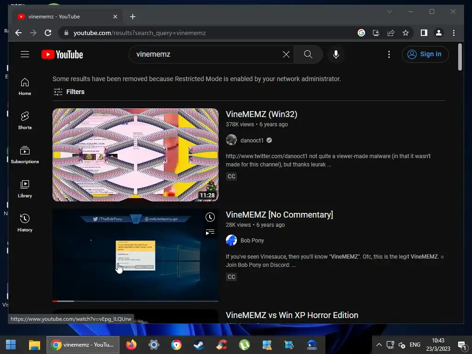472x354 pixels.
Task: Open a new browser tab
Action: pos(133,17)
